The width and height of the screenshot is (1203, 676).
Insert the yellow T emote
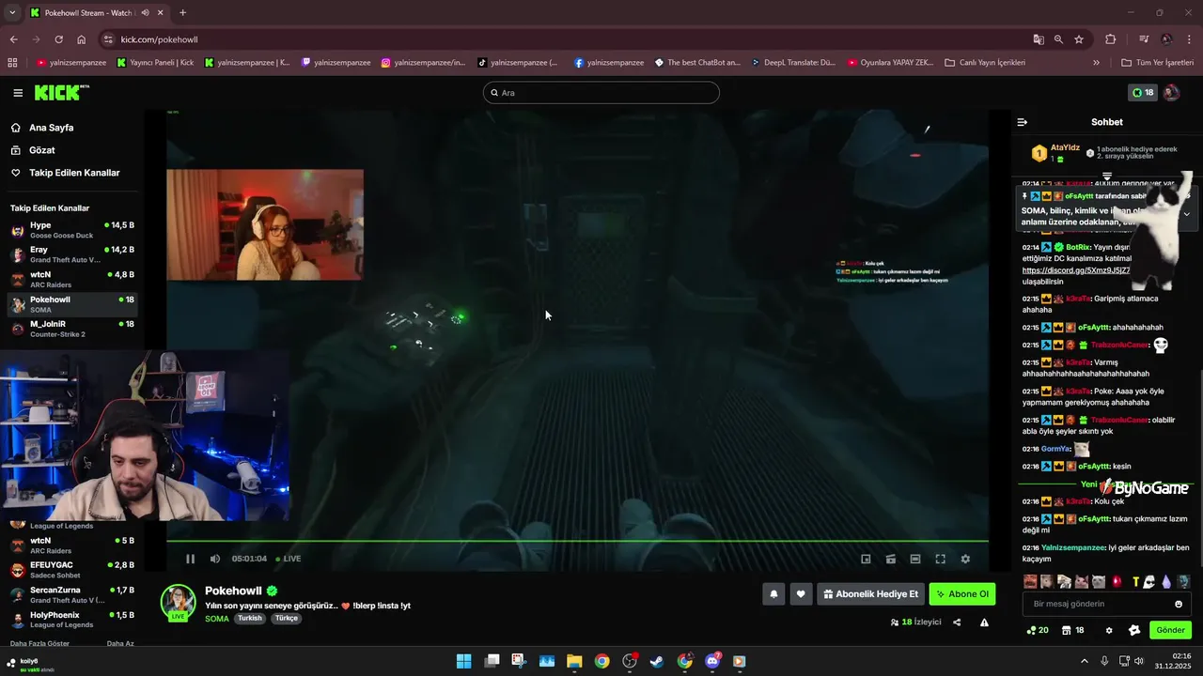coord(1135,582)
